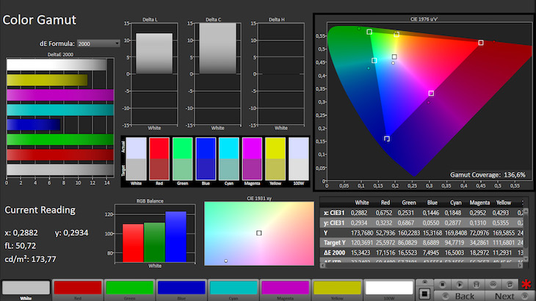Expand the small up-arrow panel above stop button
Viewport: 536px width, 301px height.
[424, 283]
